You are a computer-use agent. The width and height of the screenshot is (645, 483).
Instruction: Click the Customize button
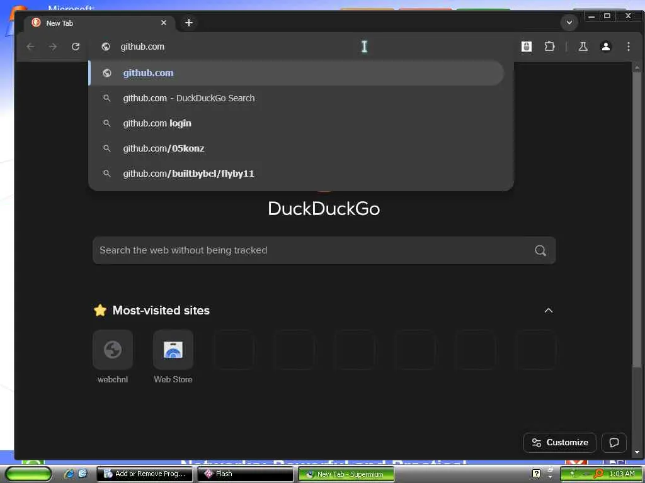click(x=560, y=442)
